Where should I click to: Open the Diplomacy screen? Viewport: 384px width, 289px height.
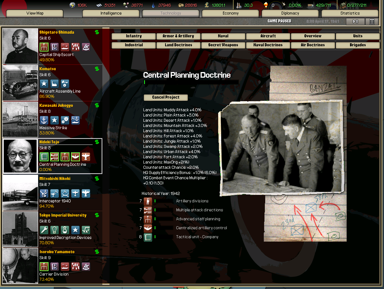290,13
